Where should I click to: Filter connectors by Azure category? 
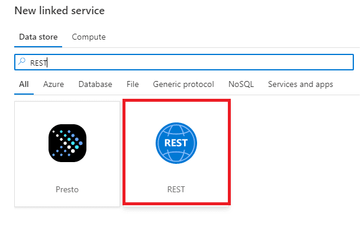pyautogui.click(x=53, y=84)
